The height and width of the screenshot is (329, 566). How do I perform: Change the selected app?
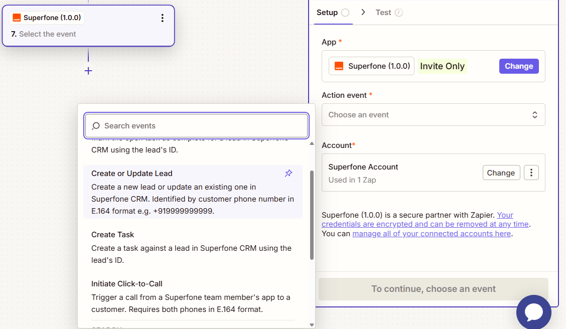click(x=519, y=66)
